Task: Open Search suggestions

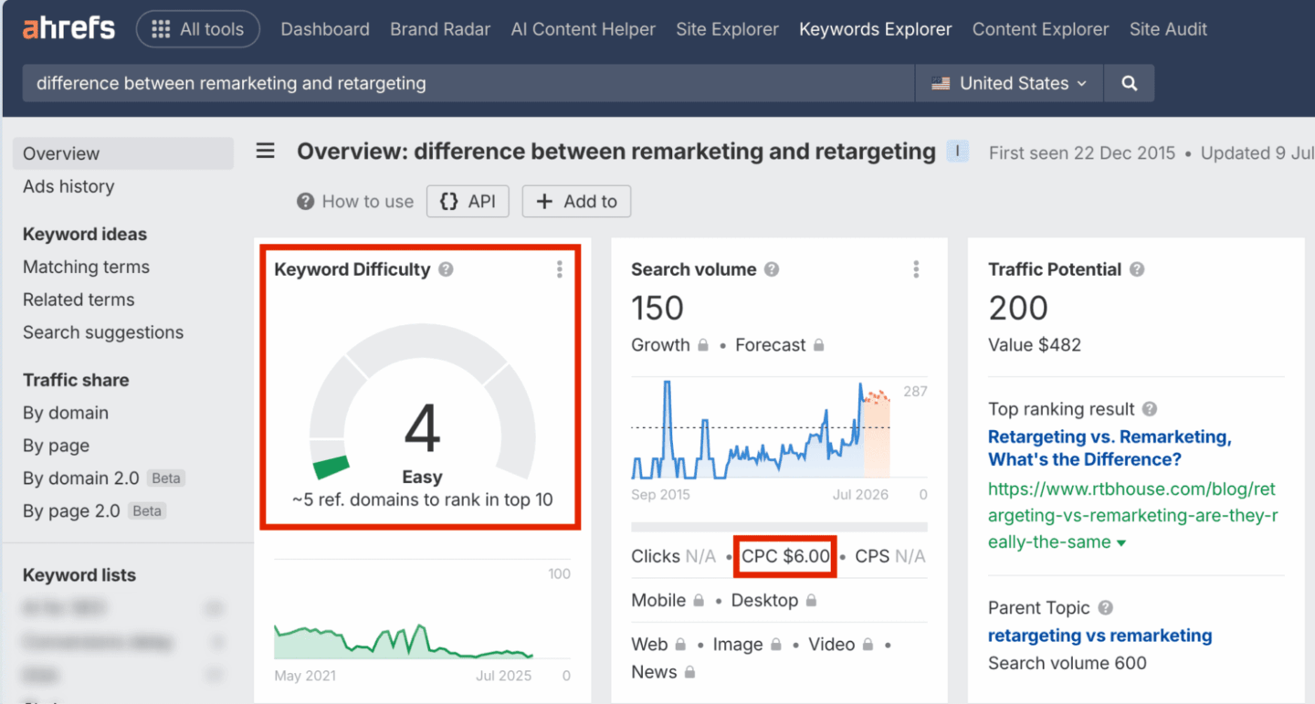Action: [103, 332]
